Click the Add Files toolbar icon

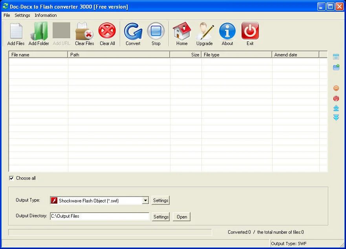tap(16, 31)
